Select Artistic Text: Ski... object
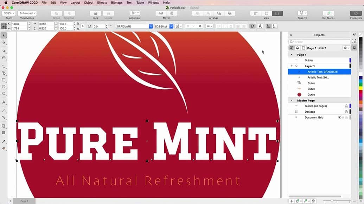 (x=318, y=77)
